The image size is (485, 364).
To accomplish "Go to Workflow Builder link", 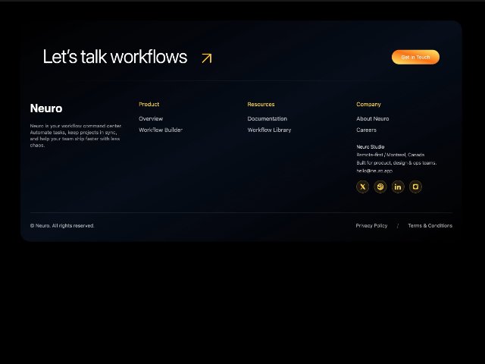I will pos(161,130).
